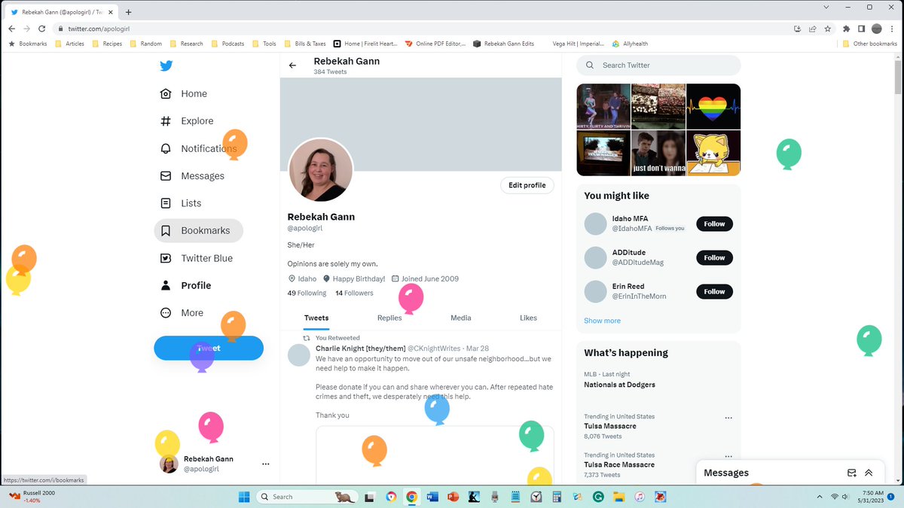Open Explore hashtag icon
This screenshot has width=904, height=508.
click(166, 121)
